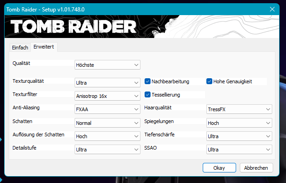Click the Texturfilter label
Screen dimensions: 286x183
pos(25,94)
